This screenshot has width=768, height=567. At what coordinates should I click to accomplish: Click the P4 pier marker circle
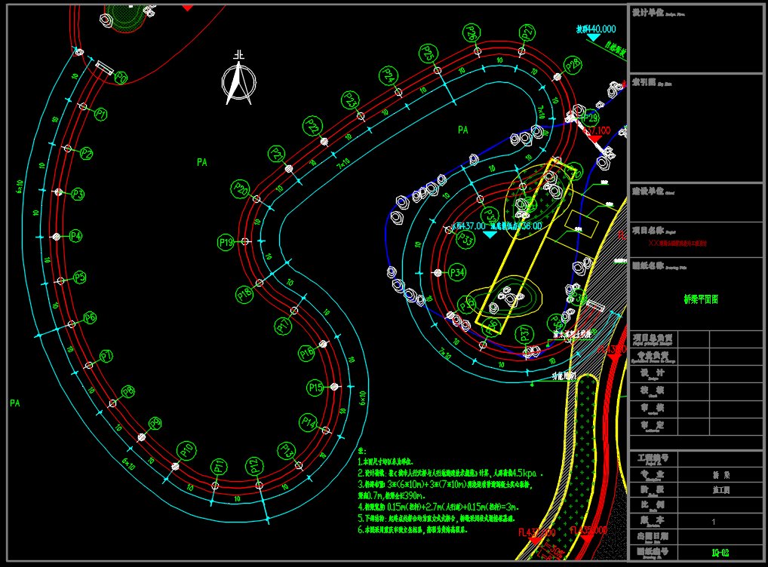[75, 236]
